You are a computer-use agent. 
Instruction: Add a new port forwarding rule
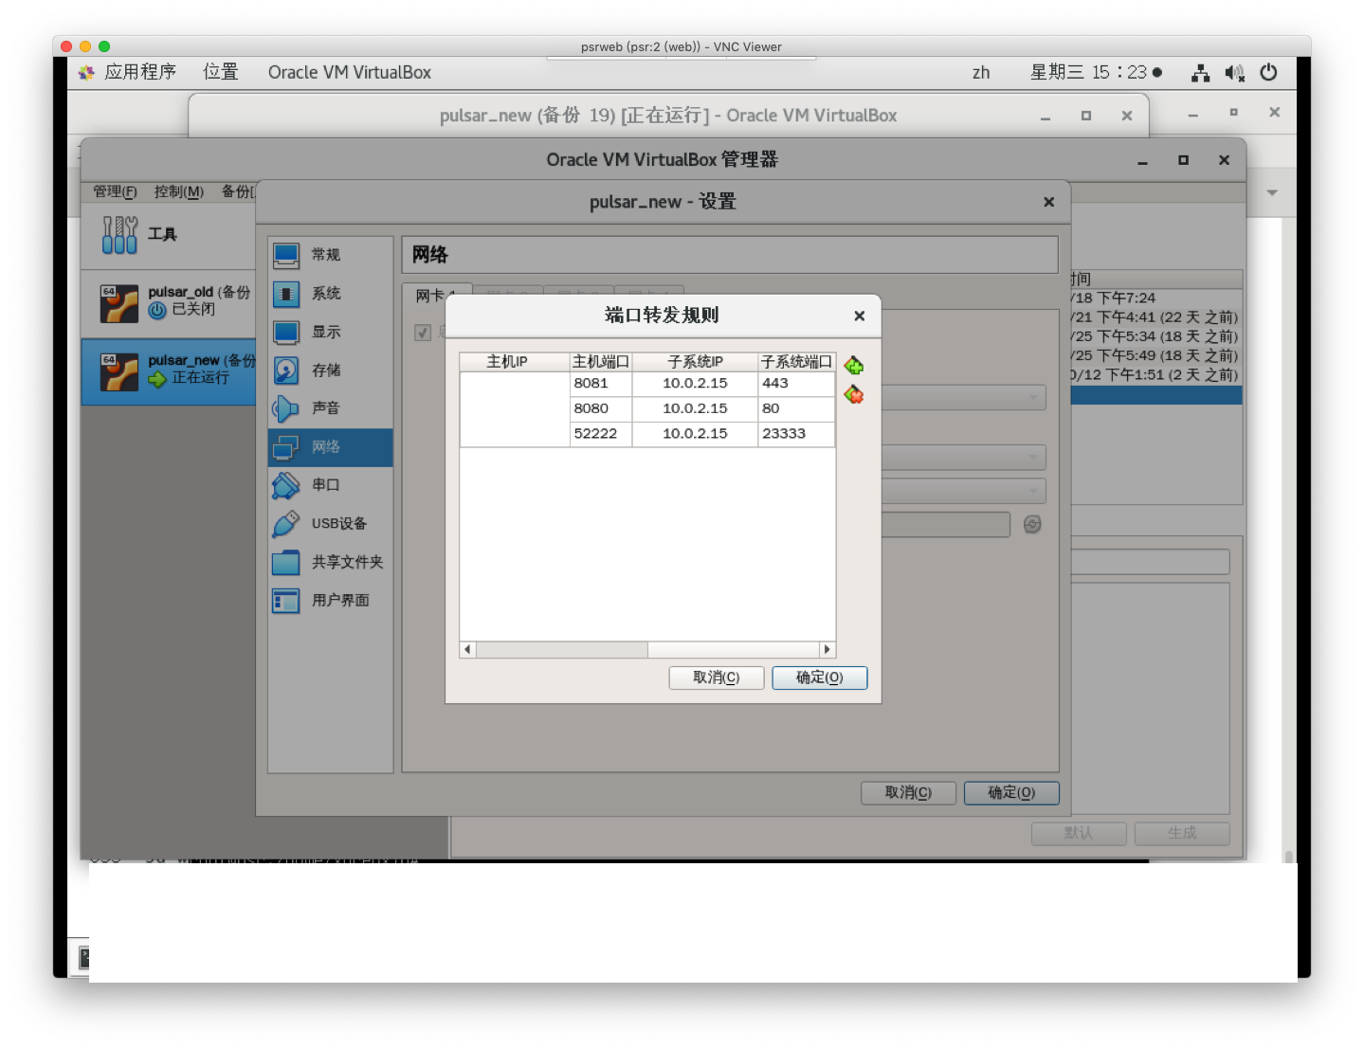click(x=853, y=366)
